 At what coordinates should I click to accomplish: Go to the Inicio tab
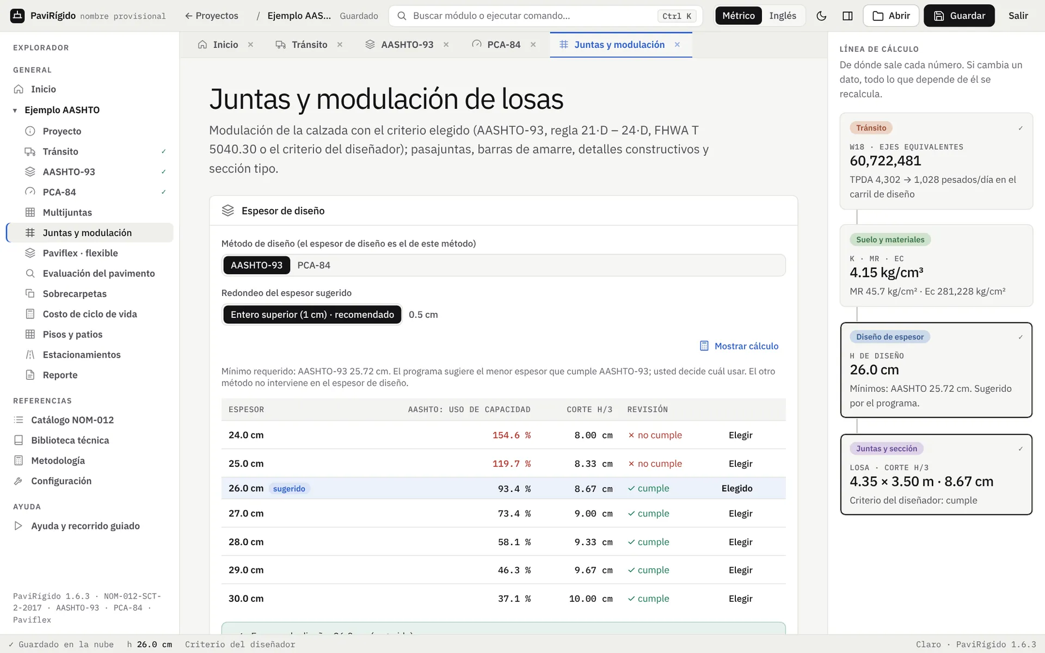pyautogui.click(x=225, y=45)
